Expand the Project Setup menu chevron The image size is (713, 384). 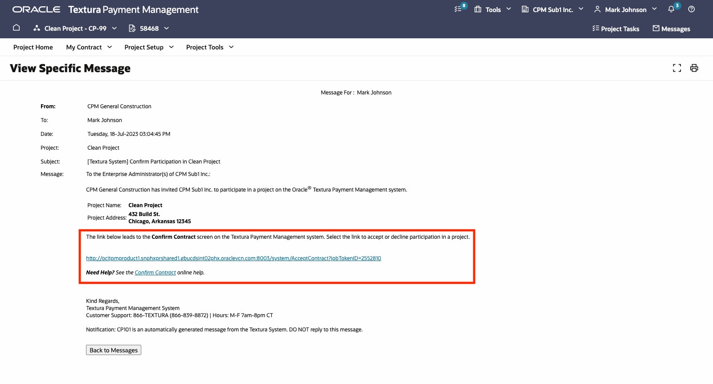pyautogui.click(x=171, y=47)
